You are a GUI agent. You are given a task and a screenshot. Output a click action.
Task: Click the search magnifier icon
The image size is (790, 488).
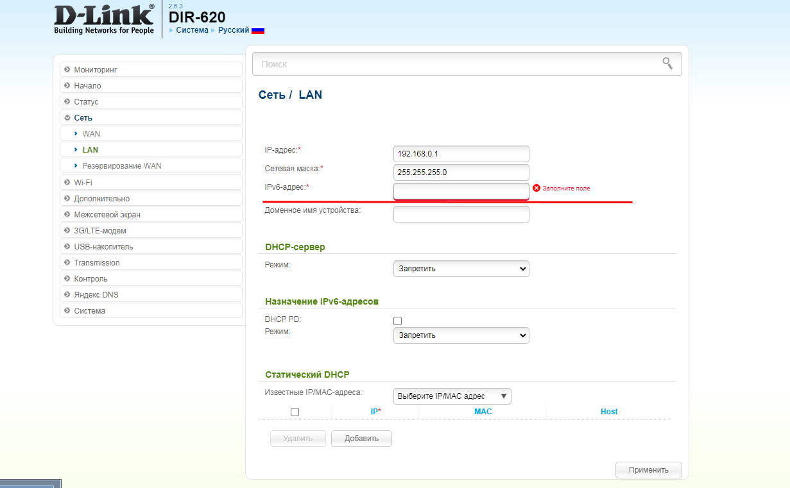[x=667, y=63]
